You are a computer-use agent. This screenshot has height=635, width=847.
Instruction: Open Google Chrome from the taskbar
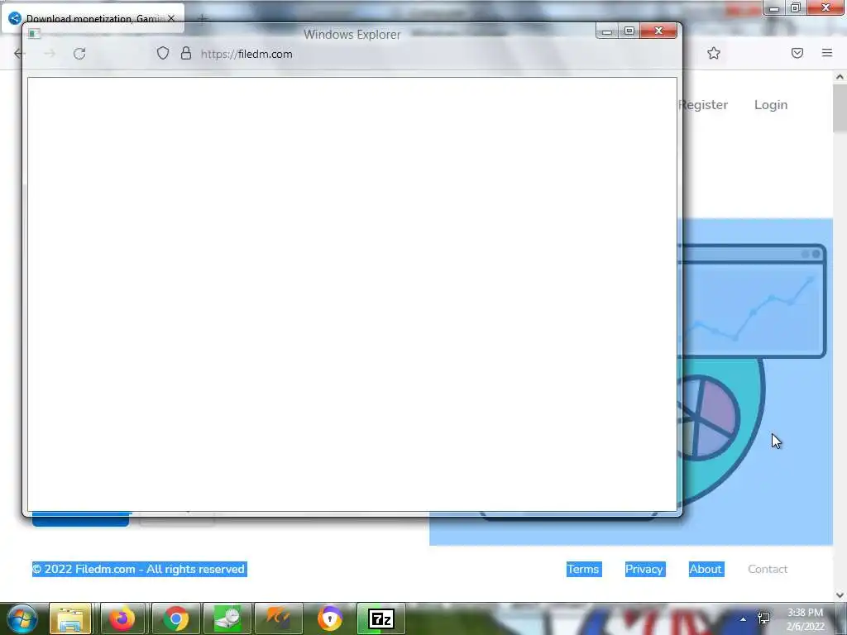pyautogui.click(x=175, y=618)
